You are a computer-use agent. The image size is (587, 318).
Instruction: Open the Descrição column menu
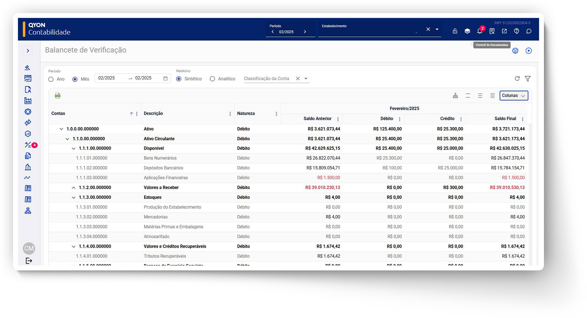[230, 114]
